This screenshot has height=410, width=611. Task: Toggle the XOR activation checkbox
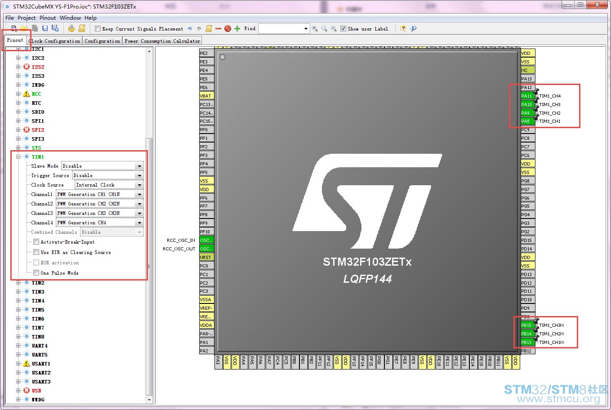[x=36, y=263]
